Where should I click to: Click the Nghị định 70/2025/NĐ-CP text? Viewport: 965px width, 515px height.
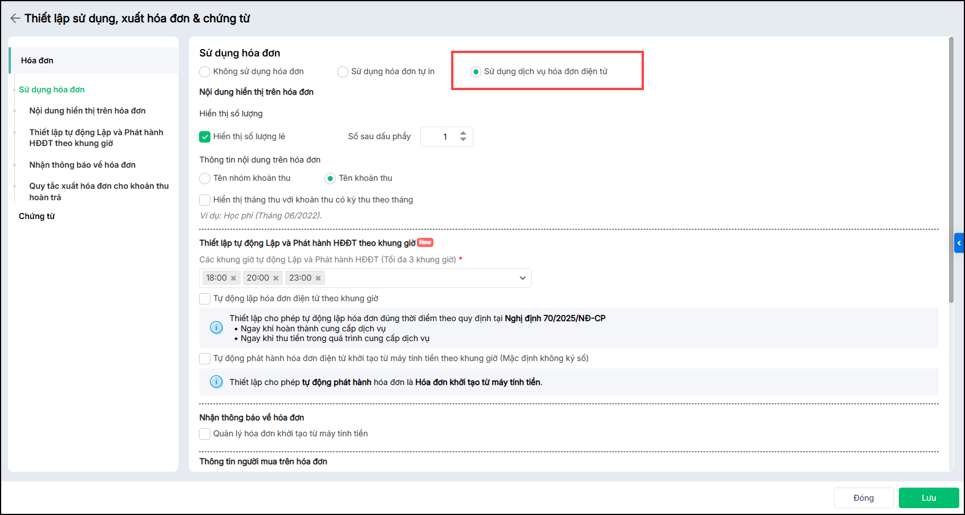[x=555, y=318]
